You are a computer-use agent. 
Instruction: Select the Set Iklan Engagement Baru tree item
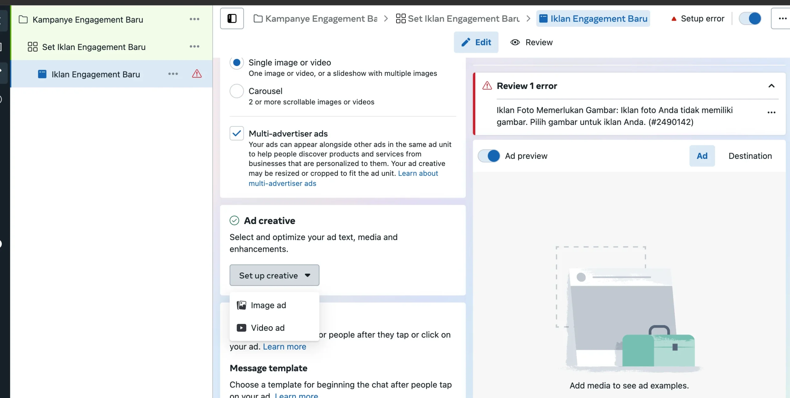[x=94, y=47]
